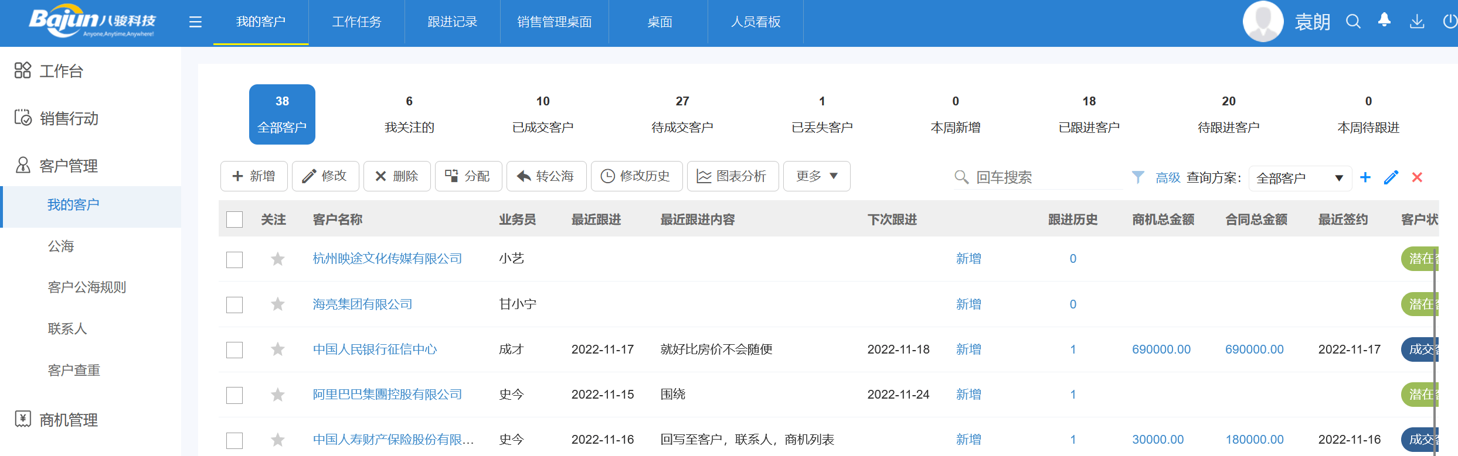Click the blue pencil edit scheme icon
The width and height of the screenshot is (1458, 456).
(1391, 177)
